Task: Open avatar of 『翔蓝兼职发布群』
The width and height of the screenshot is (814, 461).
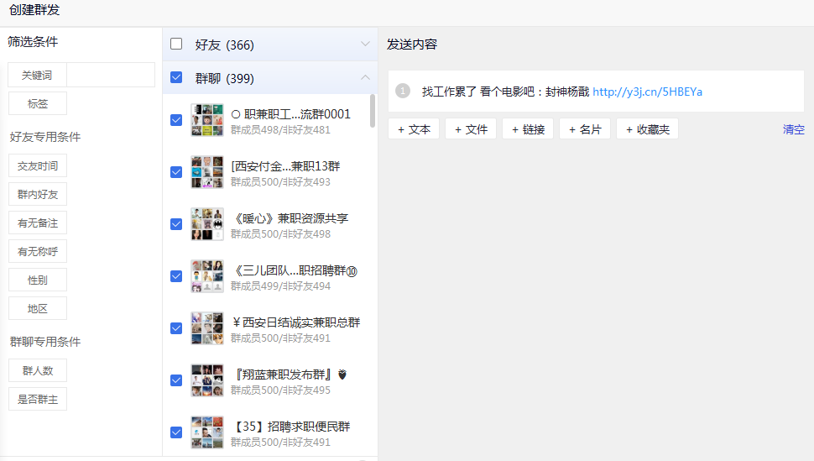Action: (207, 380)
